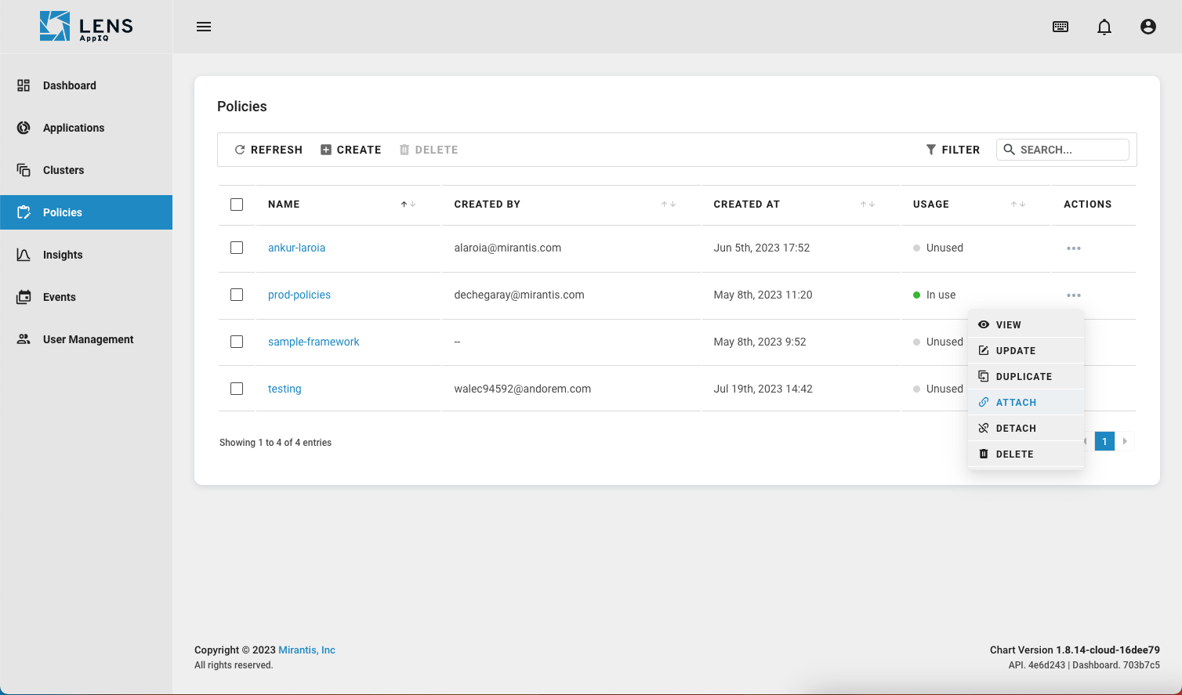Navigate to Events in sidebar
The height and width of the screenshot is (695, 1182).
coord(86,297)
